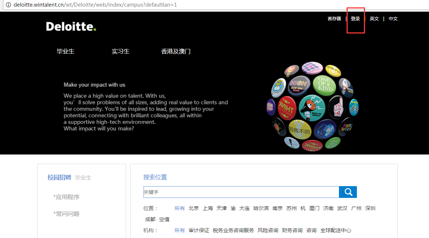
Task: Click the blue search magnifier button
Action: coord(348,192)
